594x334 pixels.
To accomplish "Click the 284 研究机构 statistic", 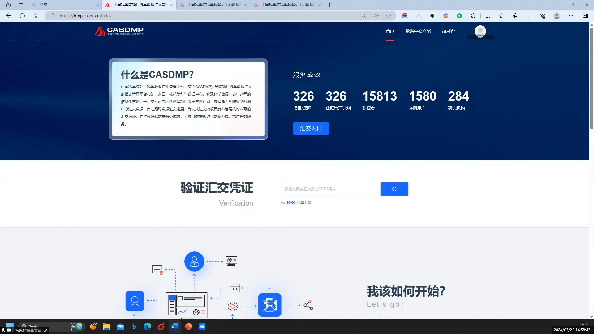I will (x=458, y=100).
